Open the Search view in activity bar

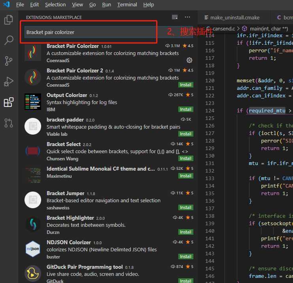pyautogui.click(x=9, y=40)
